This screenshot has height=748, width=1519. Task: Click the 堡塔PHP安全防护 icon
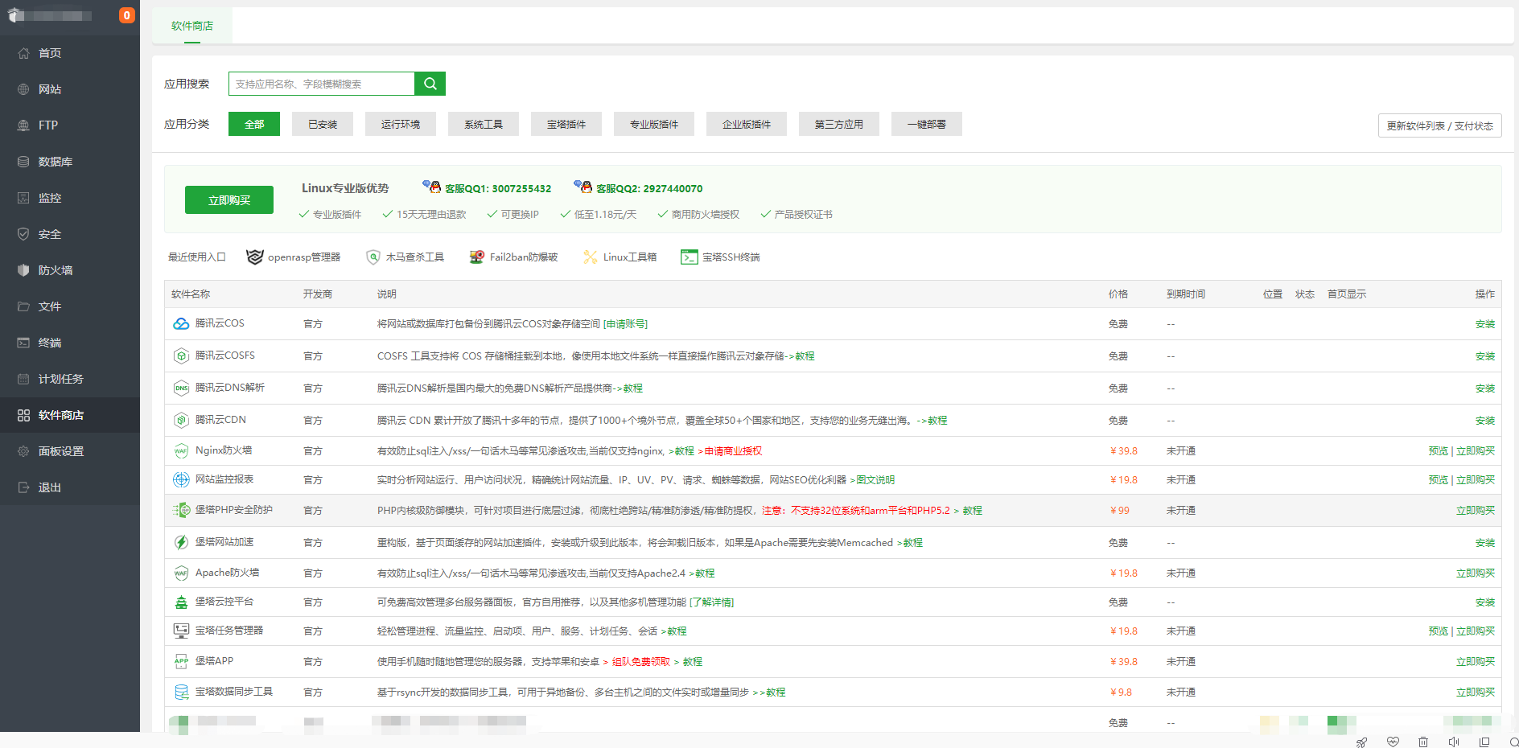181,510
